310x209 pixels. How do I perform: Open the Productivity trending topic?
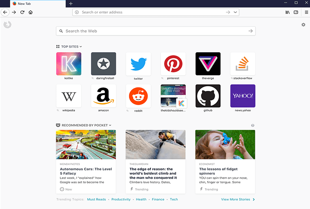[x=121, y=199]
